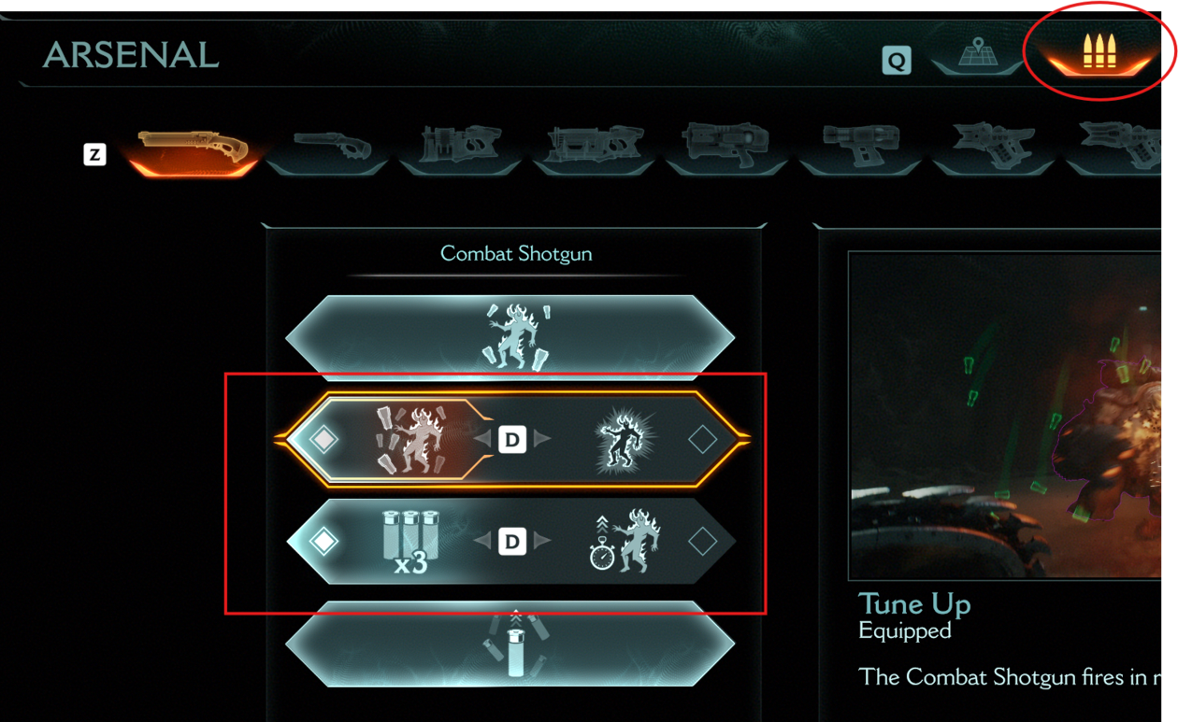Viewport: 1178px width, 722px height.
Task: Enable the diamond beside the stopwatch demon upgrade
Action: [702, 541]
